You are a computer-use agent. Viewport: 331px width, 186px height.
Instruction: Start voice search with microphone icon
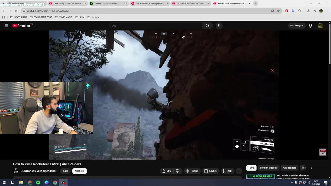click(x=219, y=26)
